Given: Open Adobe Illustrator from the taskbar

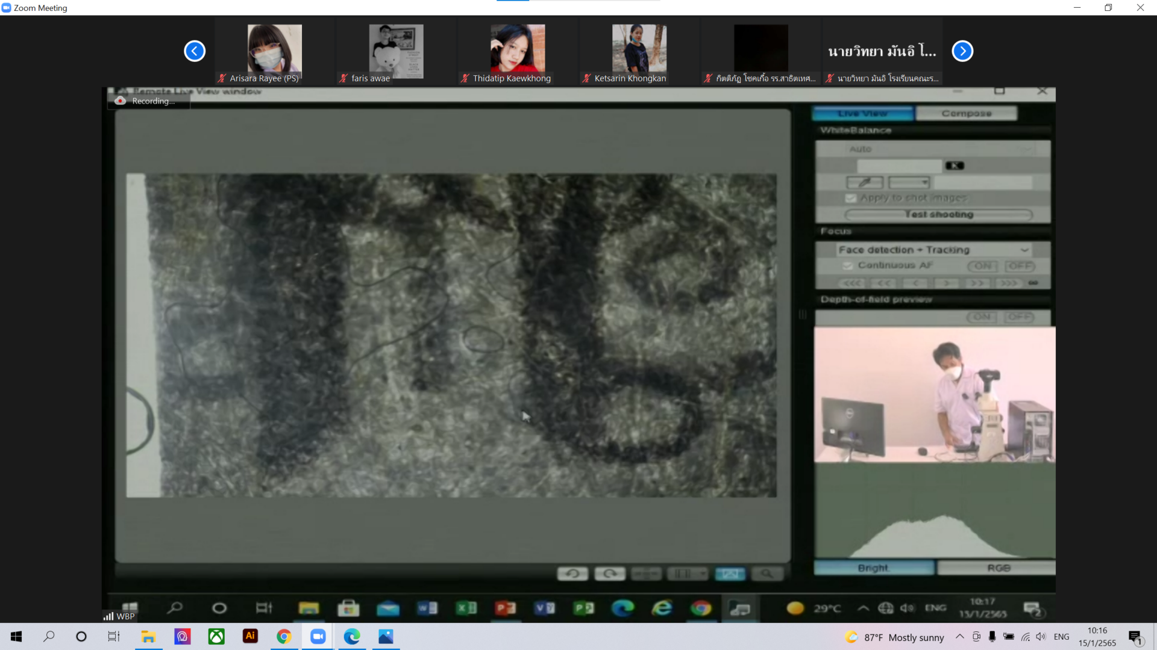Looking at the screenshot, I should coord(250,636).
